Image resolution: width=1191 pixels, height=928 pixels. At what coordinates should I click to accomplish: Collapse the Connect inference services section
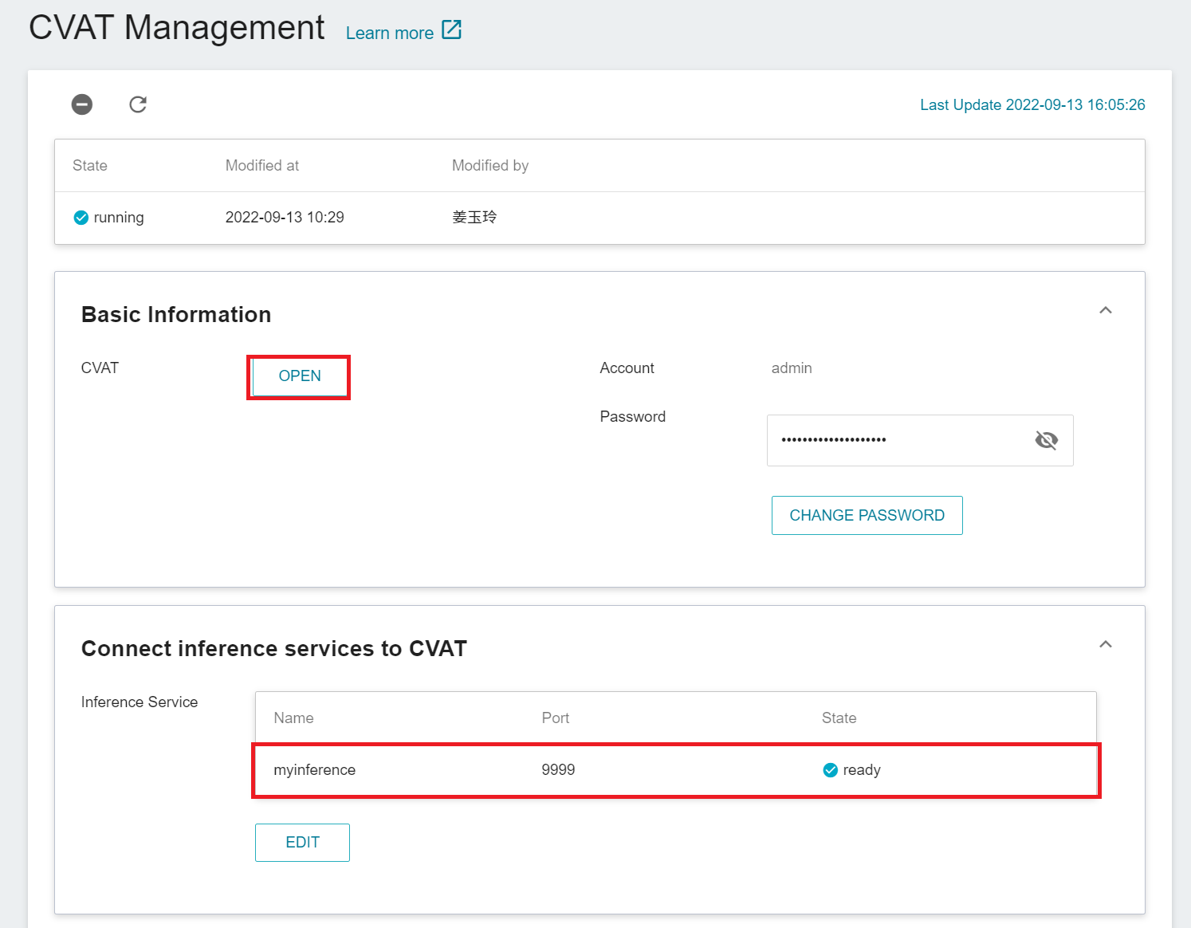[x=1106, y=644]
